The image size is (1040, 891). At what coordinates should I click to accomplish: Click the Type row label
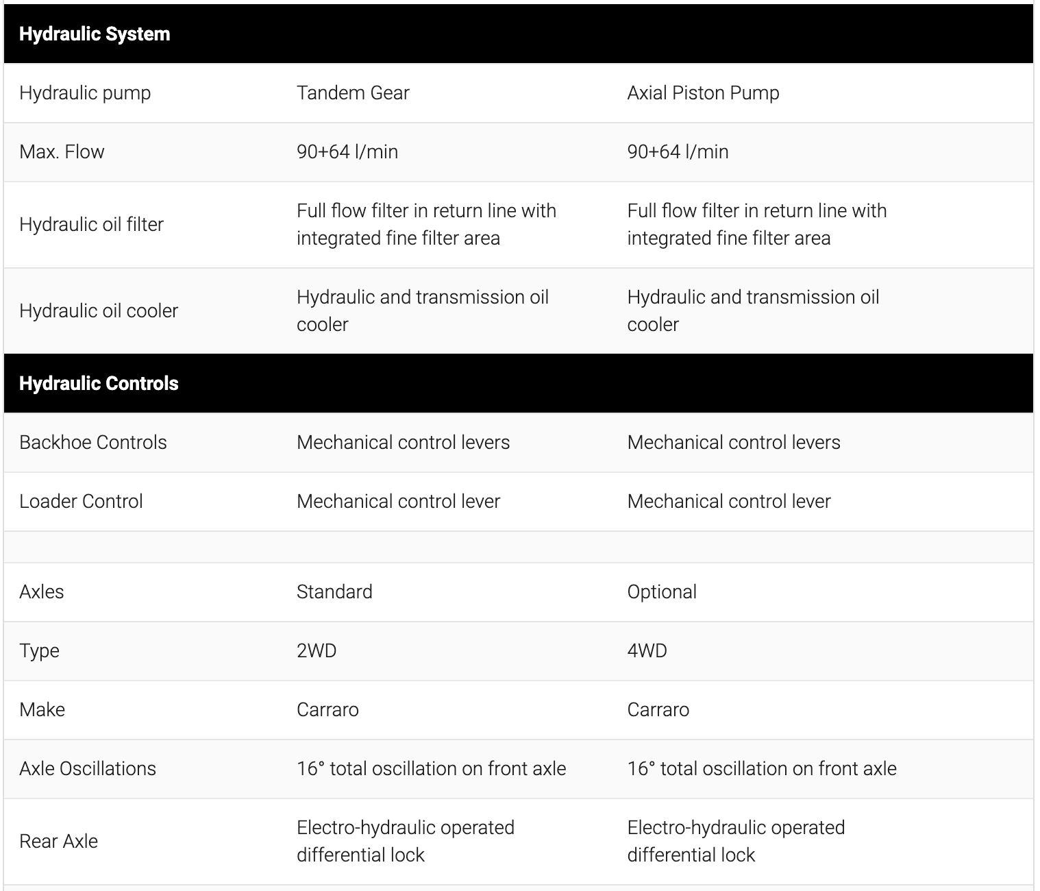pyautogui.click(x=39, y=651)
